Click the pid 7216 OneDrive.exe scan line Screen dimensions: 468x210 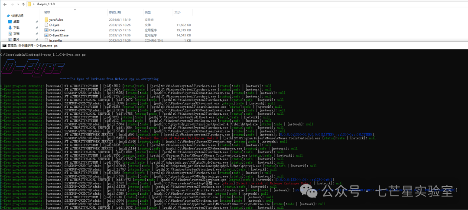163,204
